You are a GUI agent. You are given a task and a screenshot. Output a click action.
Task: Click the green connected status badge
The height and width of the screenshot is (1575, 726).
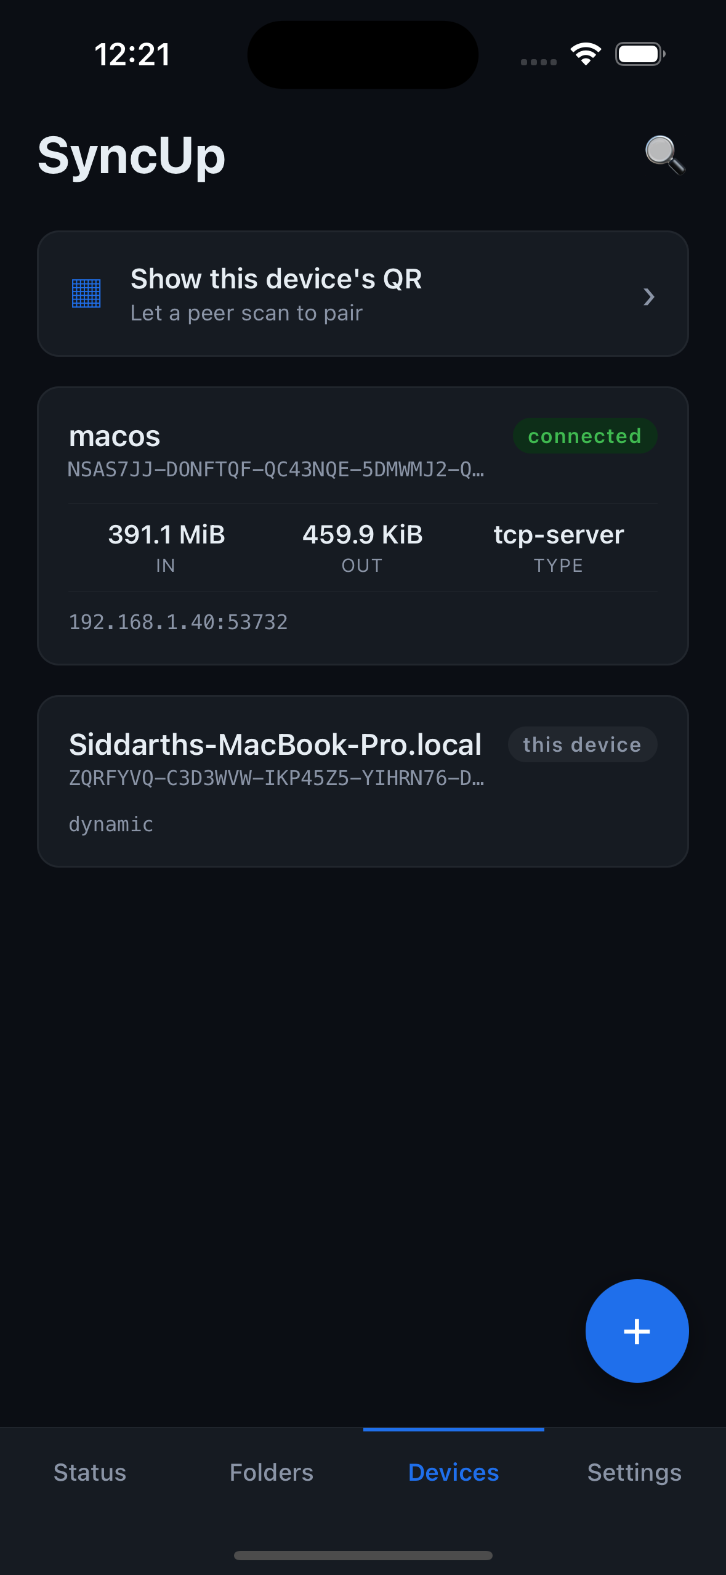(x=584, y=436)
